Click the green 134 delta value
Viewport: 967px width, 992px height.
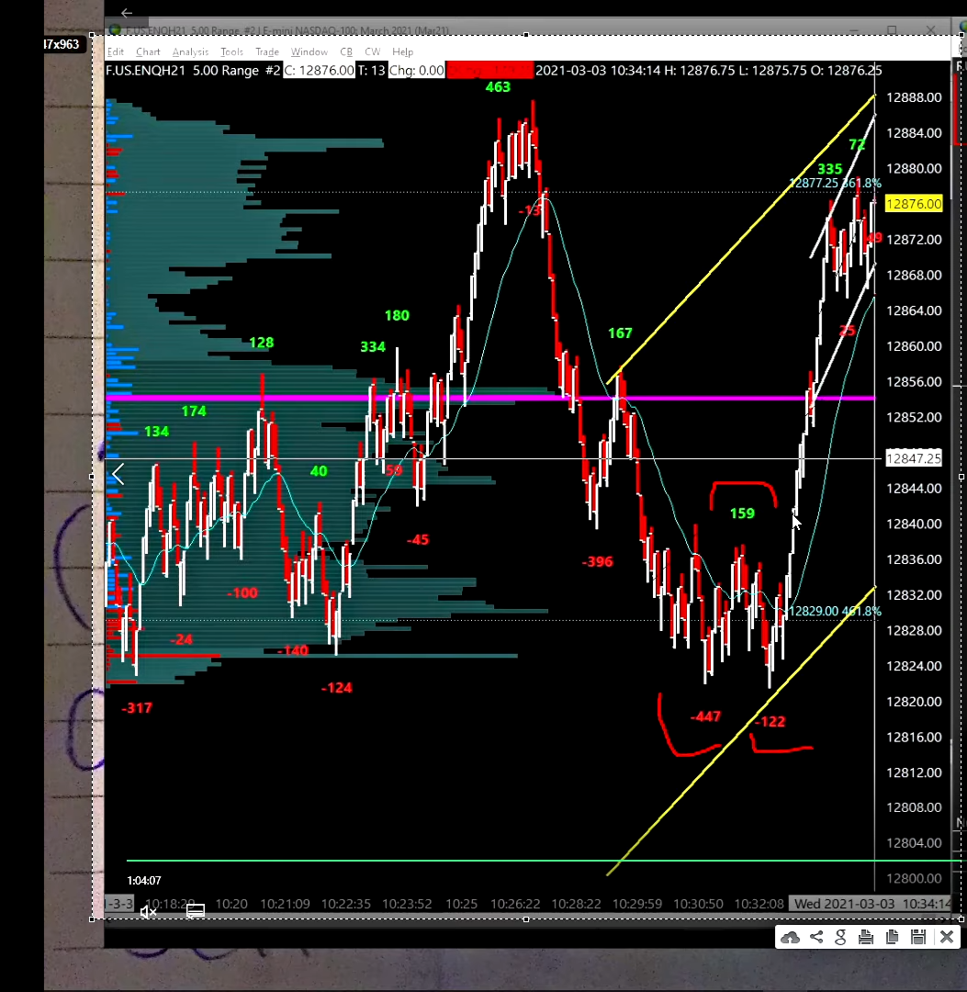156,432
